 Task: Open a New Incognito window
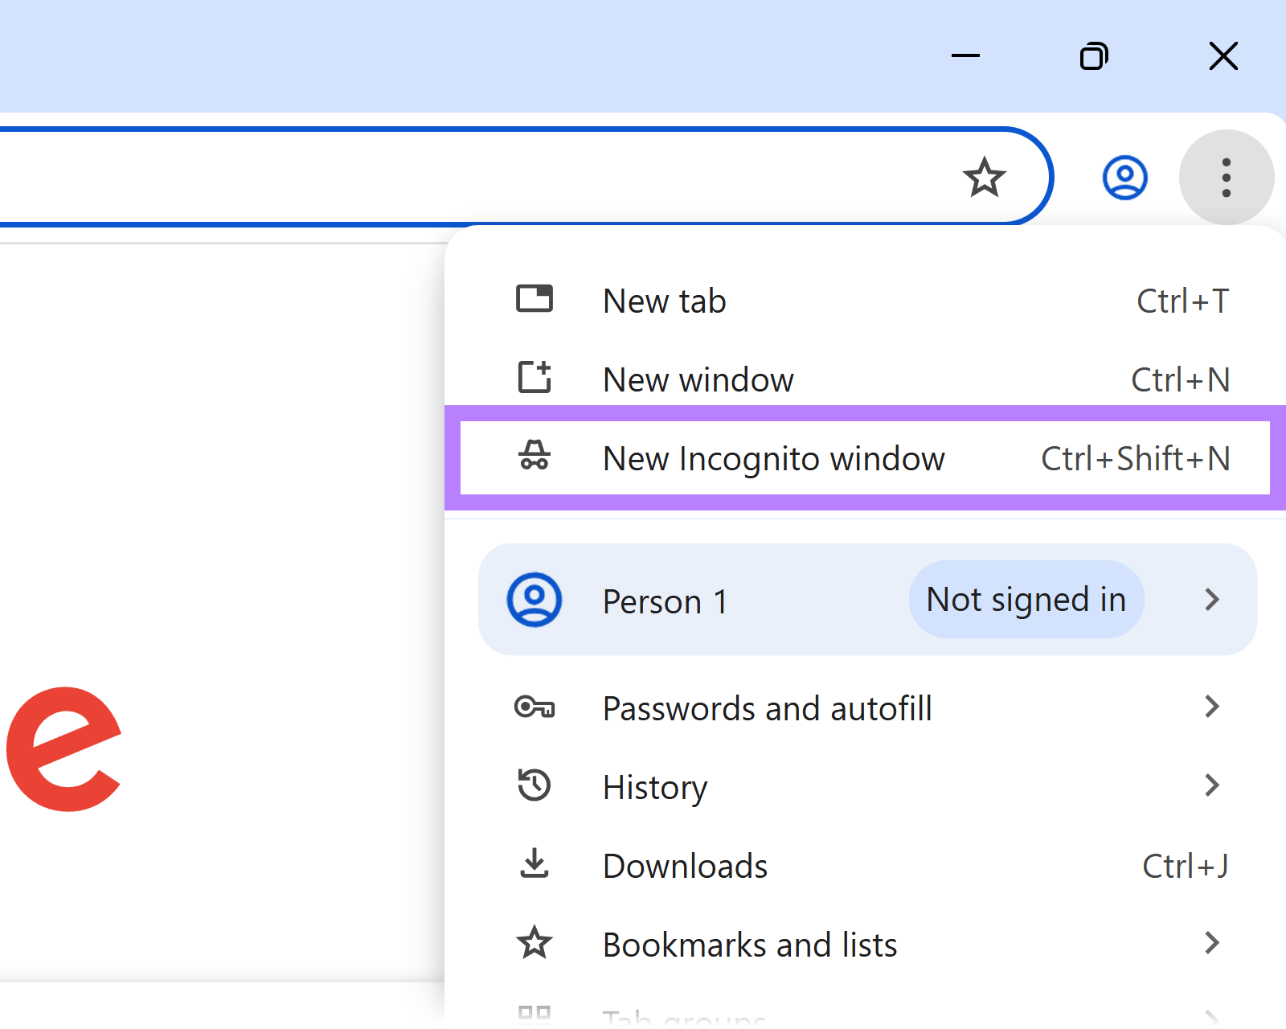773,457
